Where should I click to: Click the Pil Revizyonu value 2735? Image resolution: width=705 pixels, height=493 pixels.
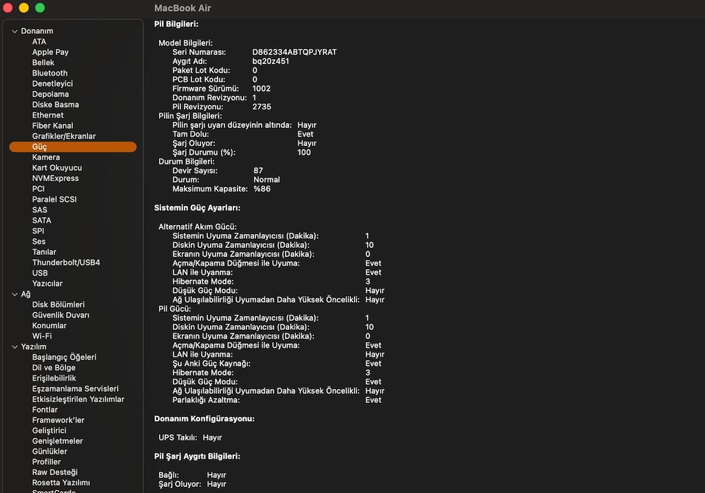click(262, 107)
